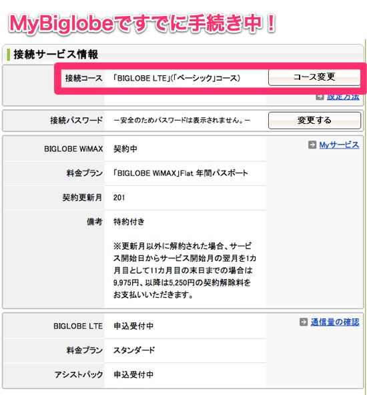Click arrow icon beside 設定方法

click(x=320, y=97)
